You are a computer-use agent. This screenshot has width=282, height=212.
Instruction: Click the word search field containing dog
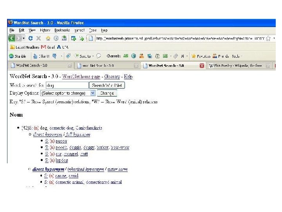pyautogui.click(x=67, y=85)
